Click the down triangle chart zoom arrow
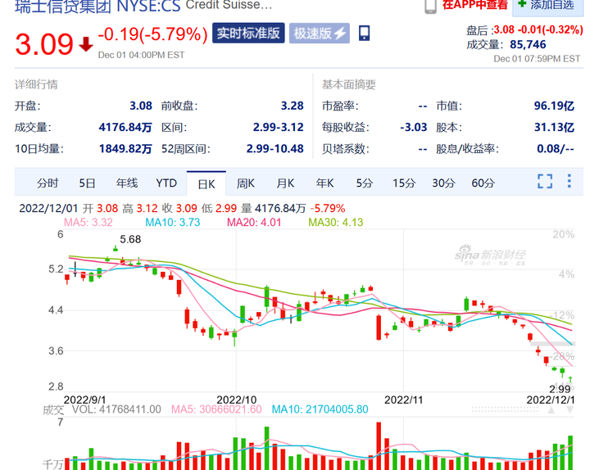590x470 pixels. (x=570, y=410)
